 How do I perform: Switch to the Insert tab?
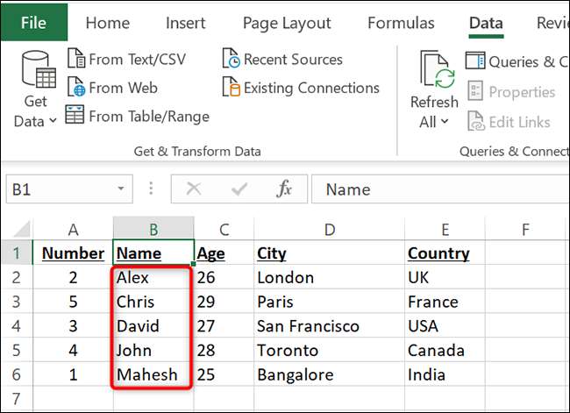click(x=186, y=23)
